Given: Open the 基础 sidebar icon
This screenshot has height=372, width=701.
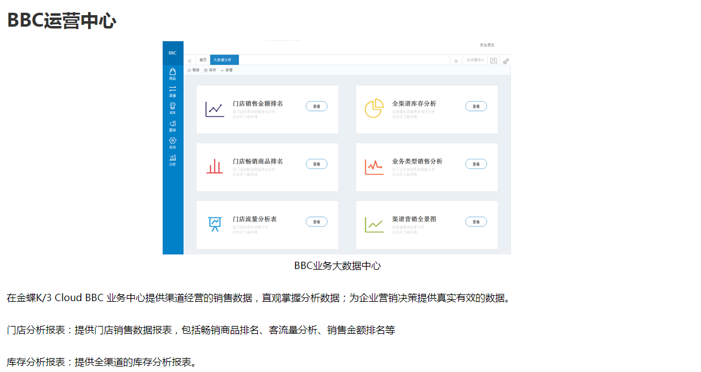Looking at the screenshot, I should tap(172, 125).
